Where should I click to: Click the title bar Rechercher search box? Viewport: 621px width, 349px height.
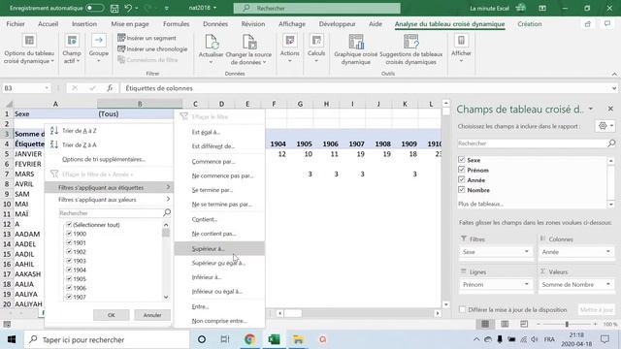[x=317, y=8]
